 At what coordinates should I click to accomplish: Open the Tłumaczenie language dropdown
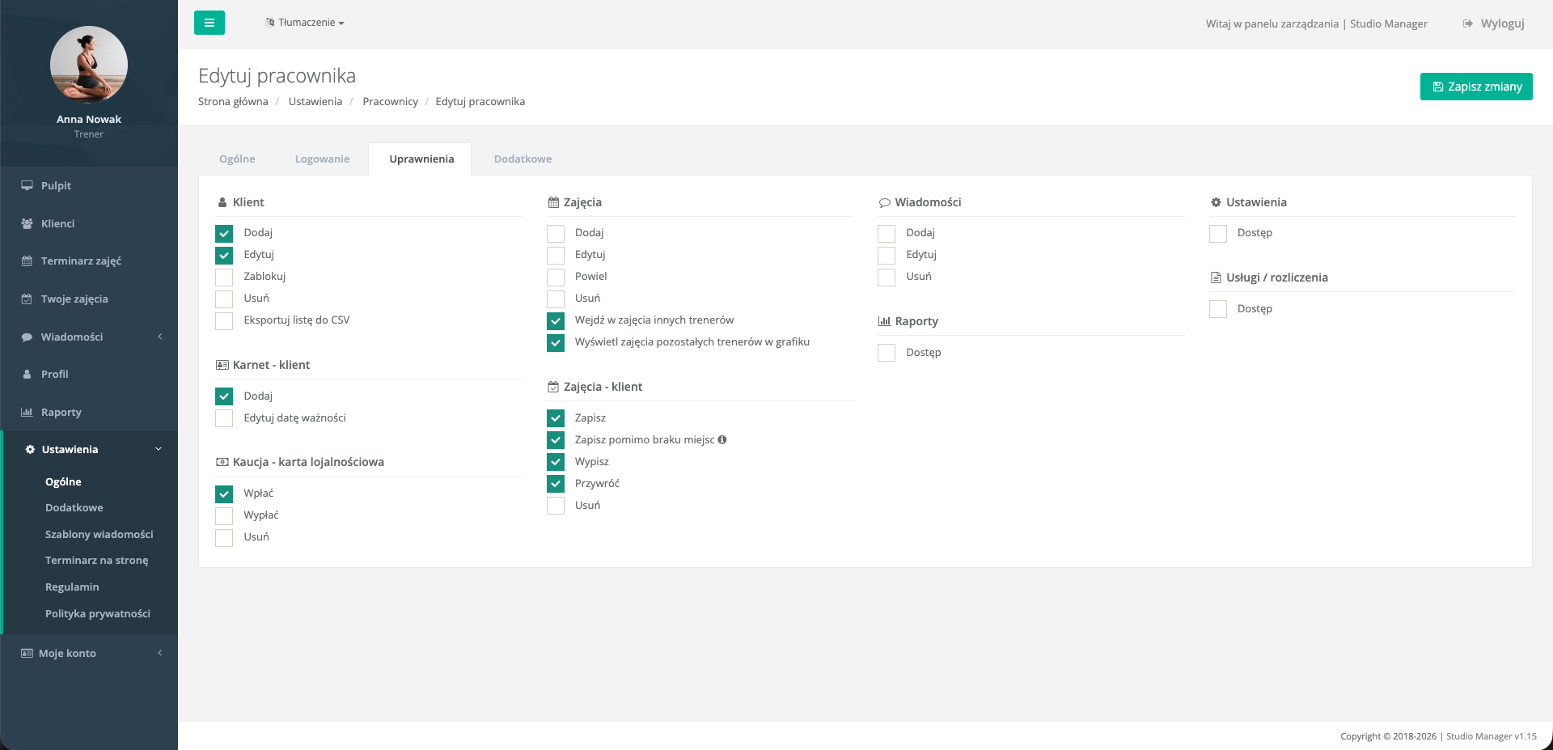305,23
